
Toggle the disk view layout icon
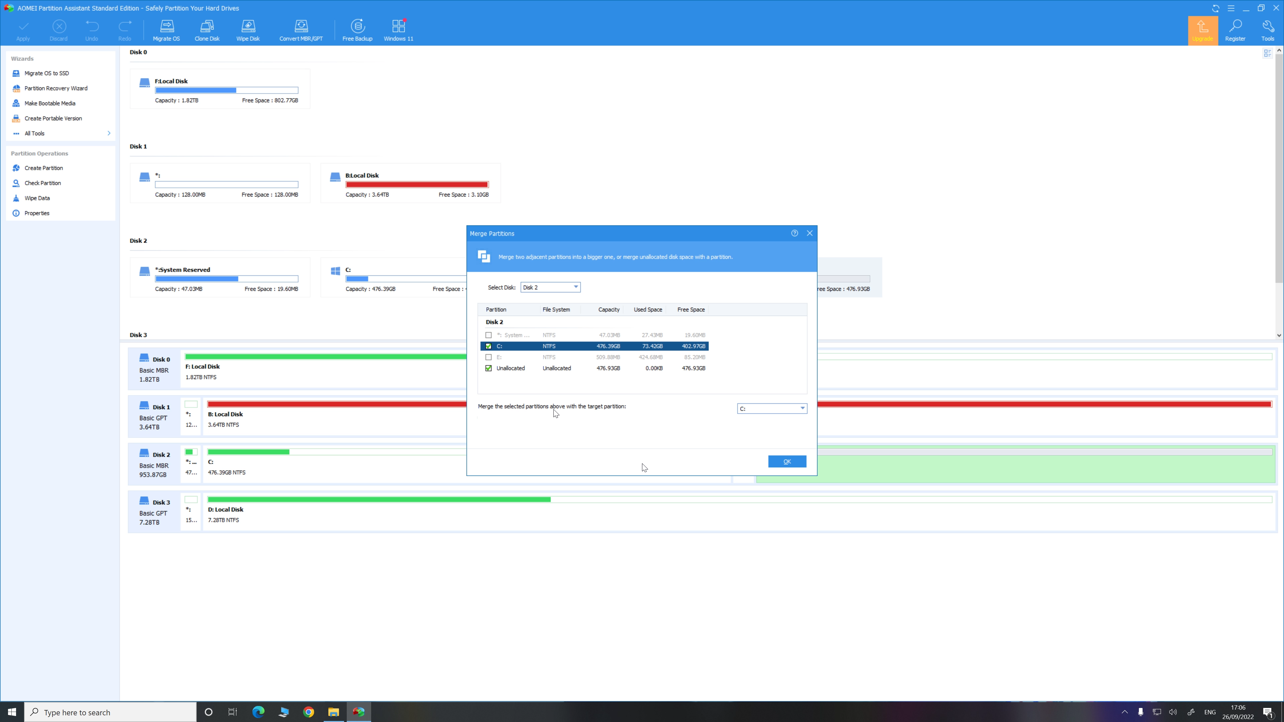(1268, 53)
